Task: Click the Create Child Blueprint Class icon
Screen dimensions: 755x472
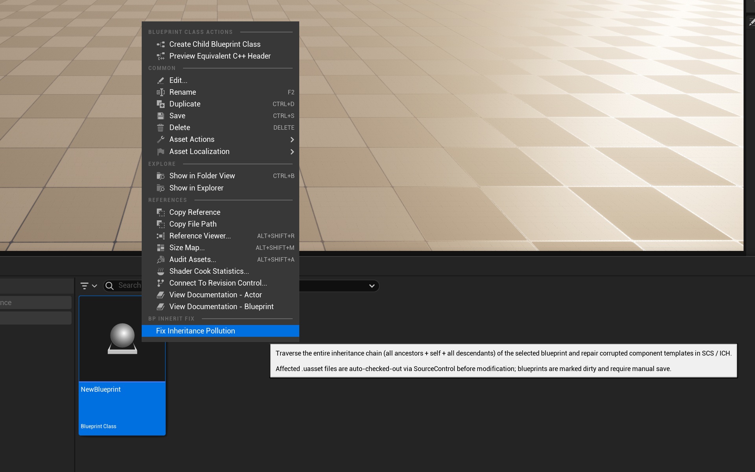Action: pyautogui.click(x=161, y=44)
